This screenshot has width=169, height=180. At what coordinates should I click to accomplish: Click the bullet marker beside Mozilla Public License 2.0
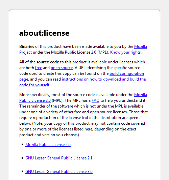pos(22,144)
